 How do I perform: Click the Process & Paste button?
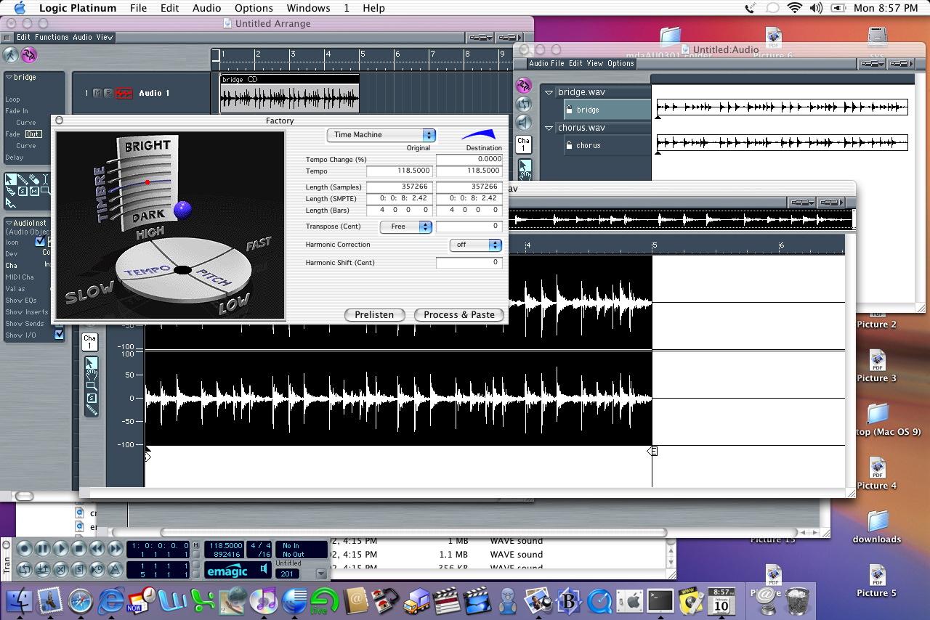tap(458, 314)
